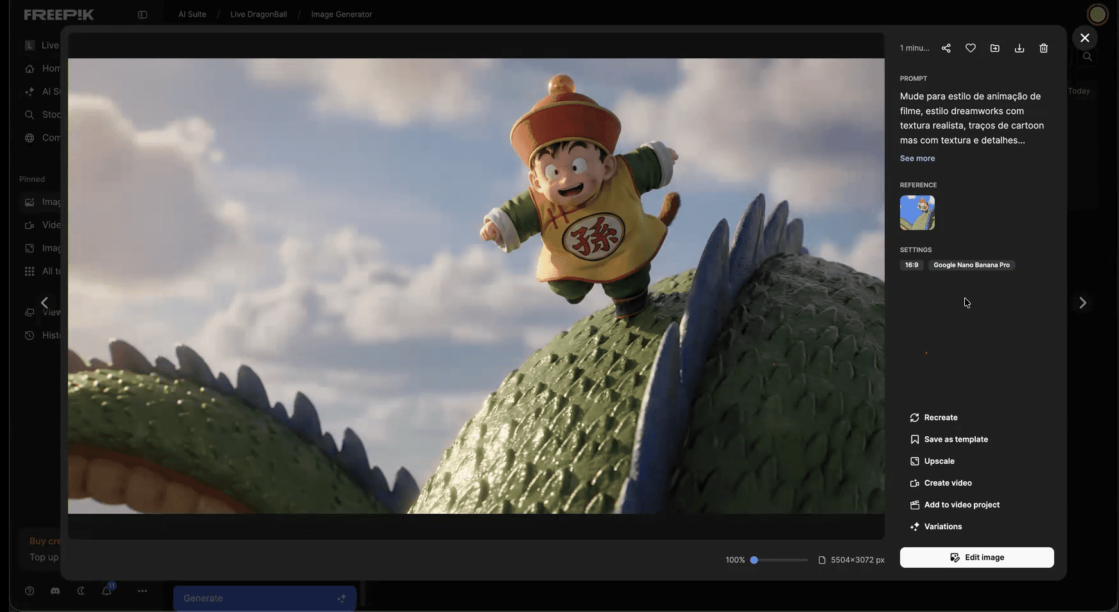Open AI Suite breadcrumb
Screen dimensions: 1119x612
pyautogui.click(x=192, y=14)
